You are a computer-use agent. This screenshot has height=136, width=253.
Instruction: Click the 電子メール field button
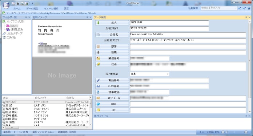click(112, 98)
